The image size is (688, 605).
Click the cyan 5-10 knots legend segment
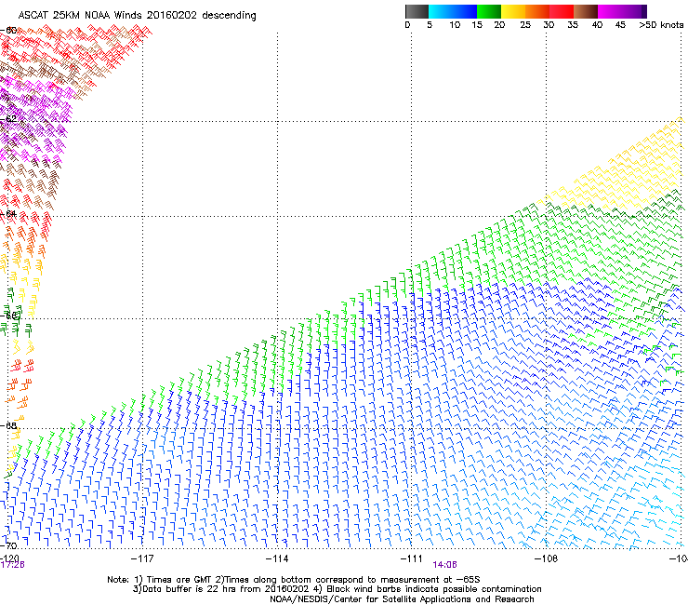point(441,11)
